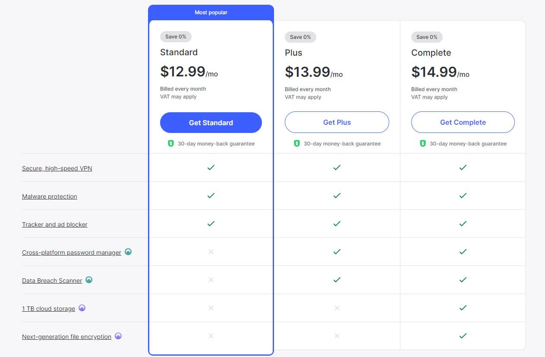Click Complete checkmark for Cross-platform password manager
Image resolution: width=545 pixels, height=357 pixels.
pos(463,252)
